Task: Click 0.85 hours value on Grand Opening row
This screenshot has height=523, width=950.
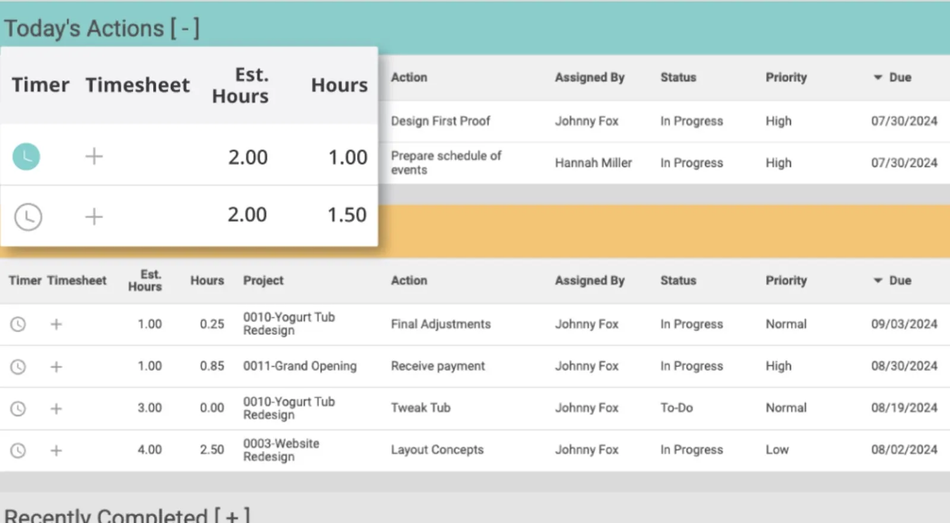Action: coord(212,366)
